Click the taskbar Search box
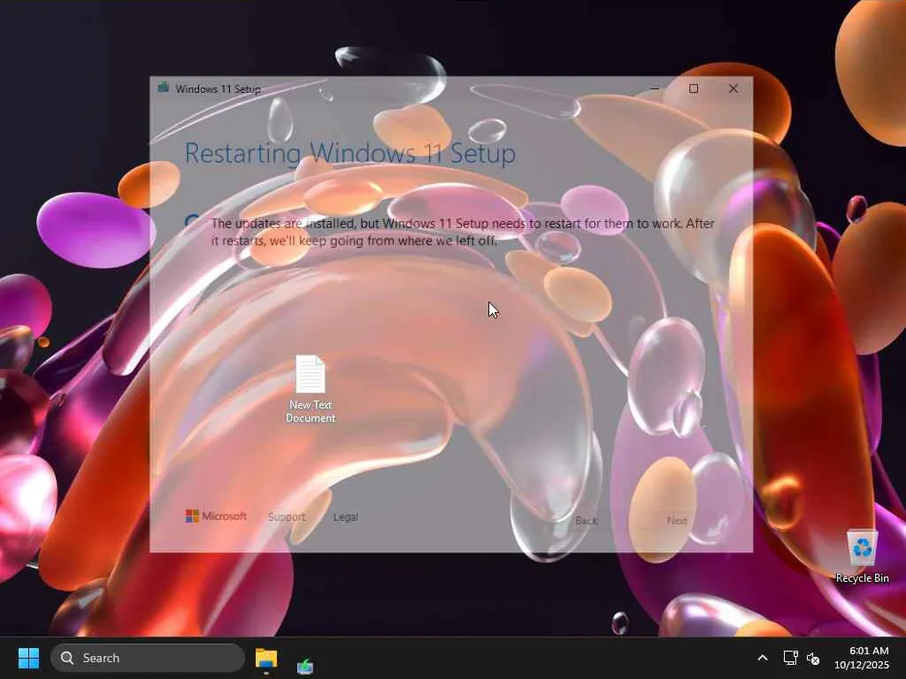This screenshot has width=906, height=679. [x=148, y=658]
